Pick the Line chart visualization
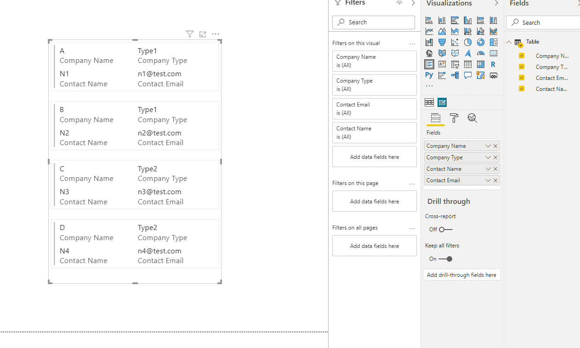 tap(429, 31)
